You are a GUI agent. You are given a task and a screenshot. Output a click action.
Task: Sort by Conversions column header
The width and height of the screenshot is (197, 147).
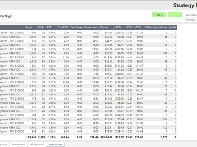[91, 27]
